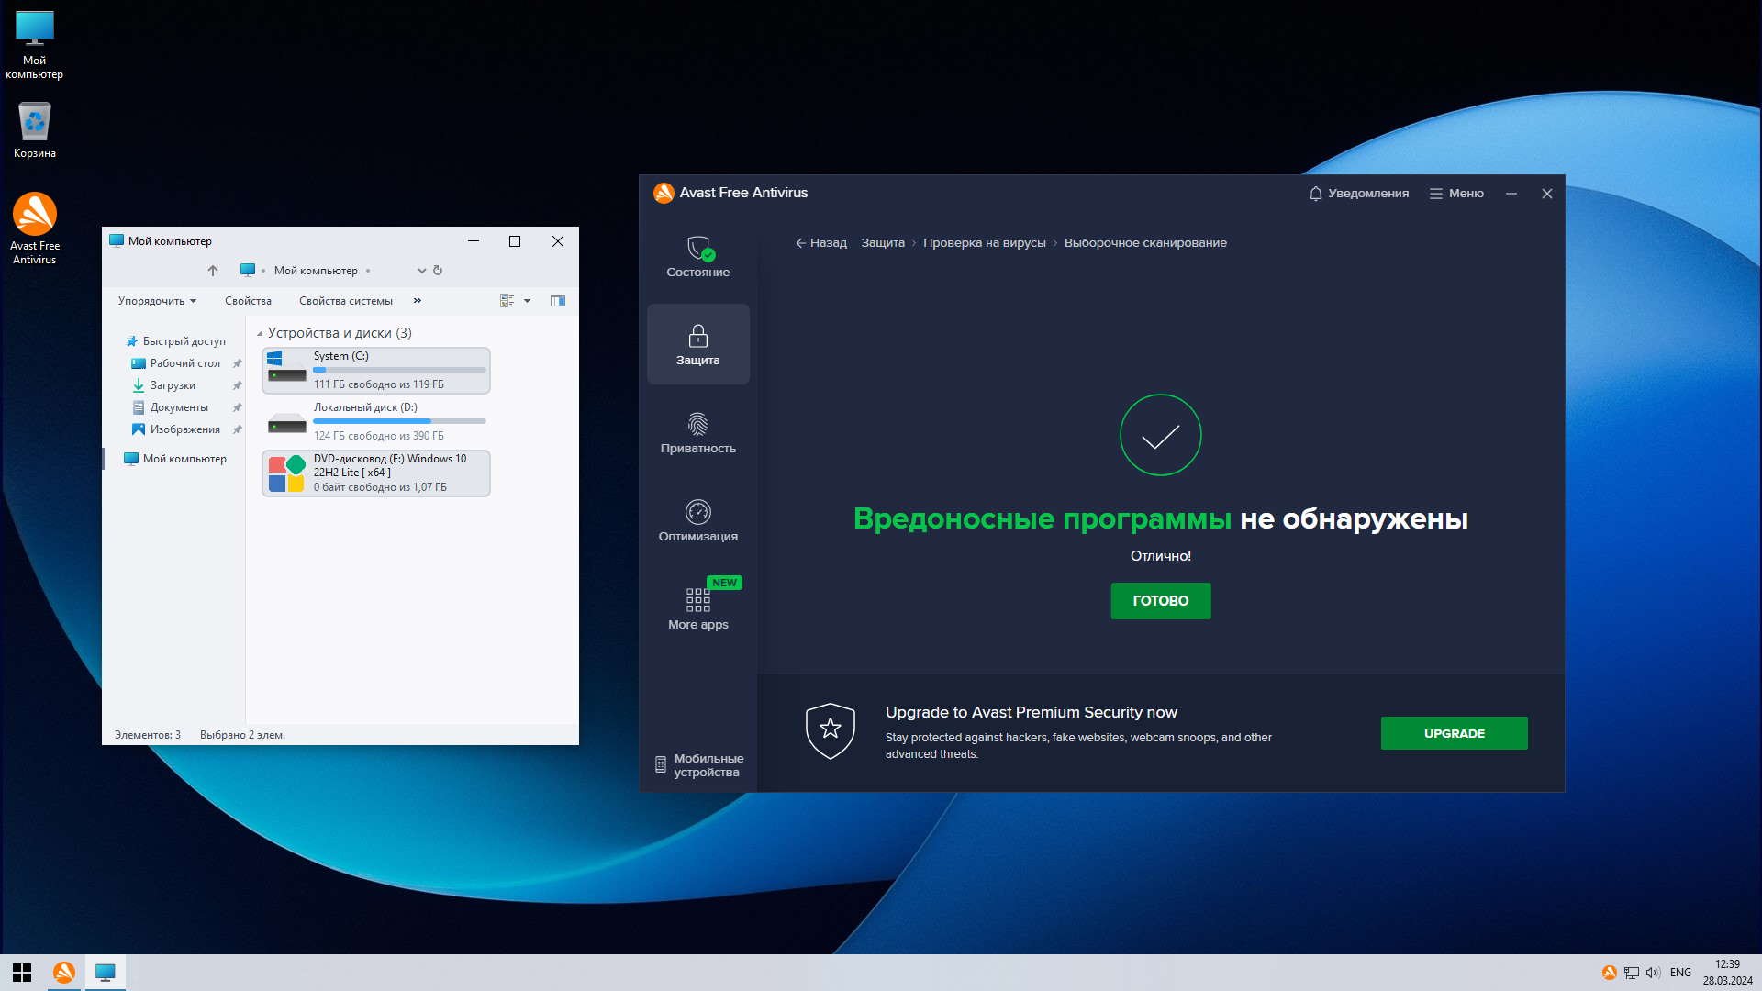Click the UPGRADE button

(1454, 733)
